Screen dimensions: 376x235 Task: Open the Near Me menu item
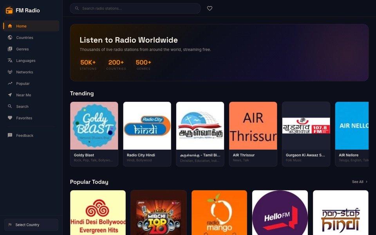pyautogui.click(x=31, y=95)
